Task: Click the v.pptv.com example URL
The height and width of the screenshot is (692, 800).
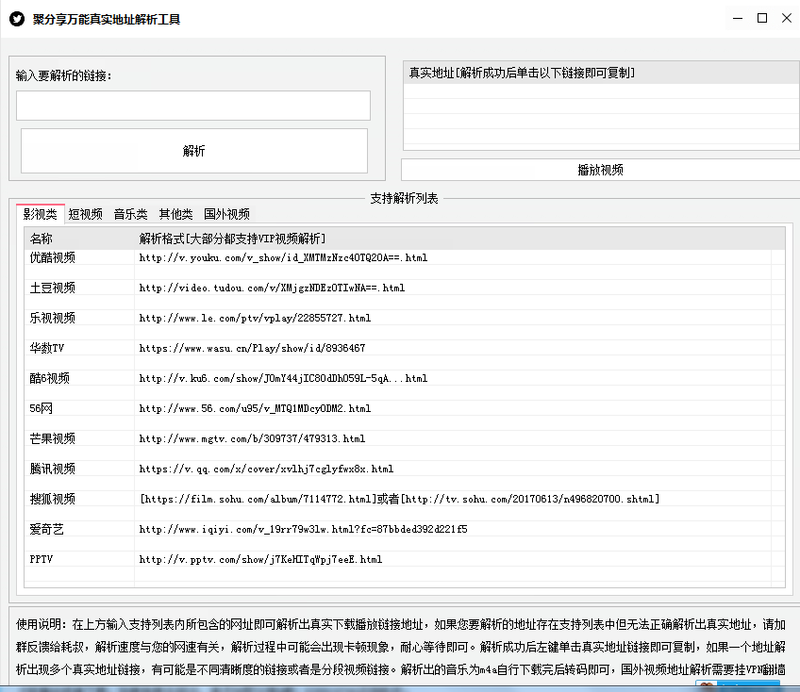Action: click(260, 559)
